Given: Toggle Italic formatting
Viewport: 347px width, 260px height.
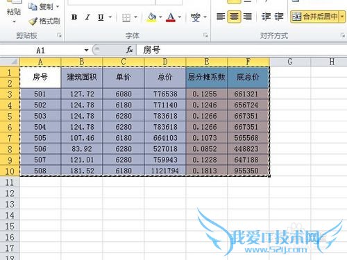Looking at the screenshot, I should 87,17.
